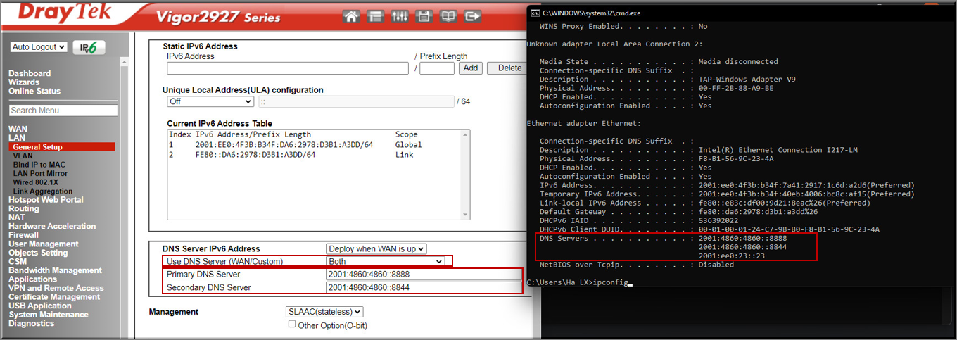This screenshot has height=340, width=957.
Task: Open the Use DNS Server Both dropdown
Action: click(x=385, y=261)
